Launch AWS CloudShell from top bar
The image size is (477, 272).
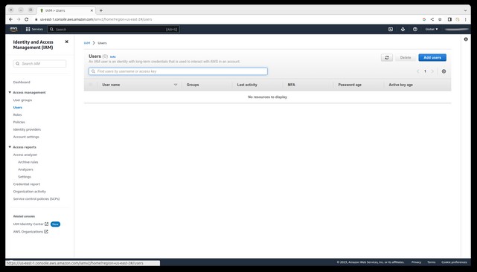coord(391,29)
